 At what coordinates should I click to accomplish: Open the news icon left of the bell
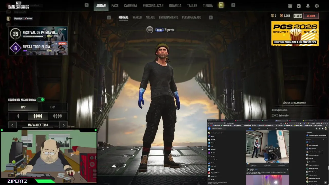[x=299, y=6]
